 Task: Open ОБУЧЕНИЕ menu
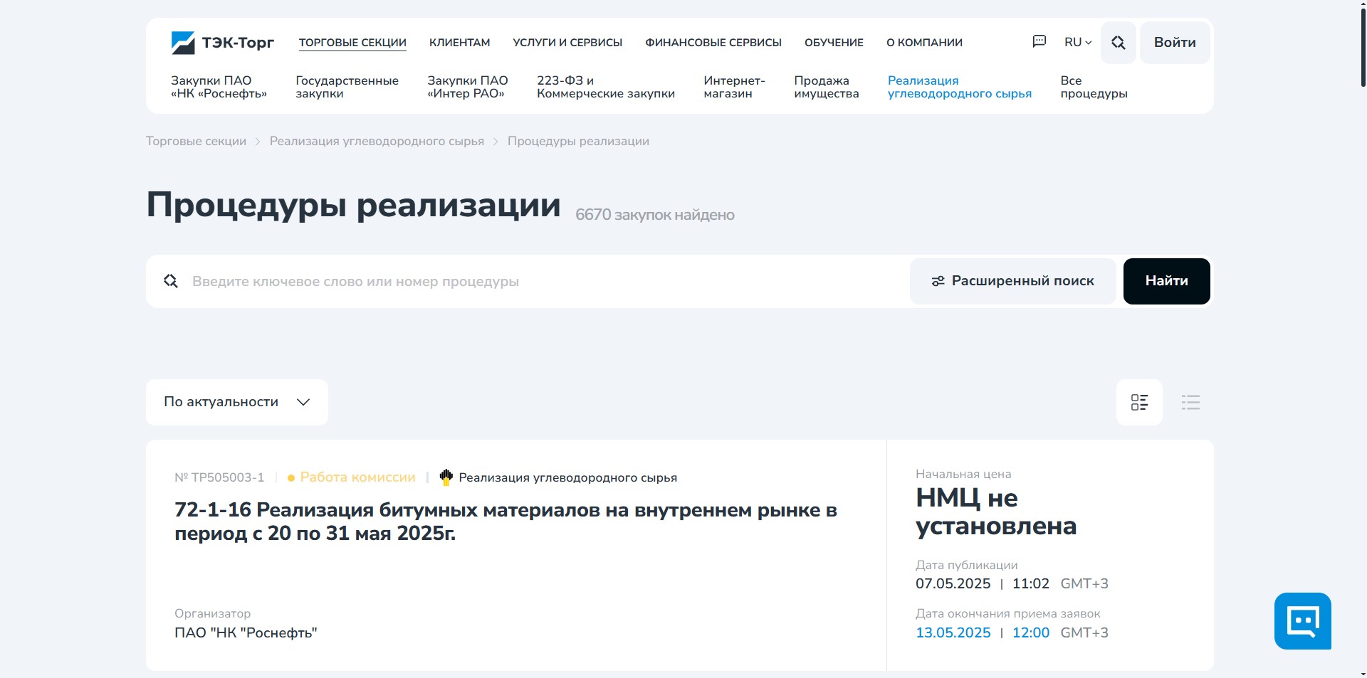[x=834, y=43]
